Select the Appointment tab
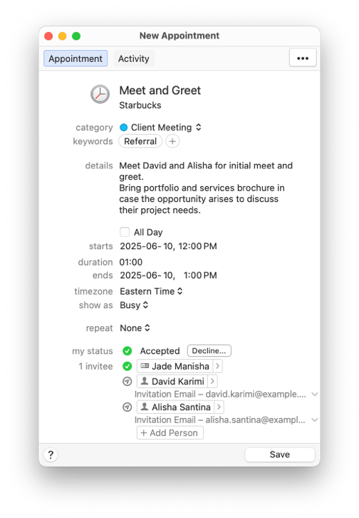 click(x=76, y=59)
